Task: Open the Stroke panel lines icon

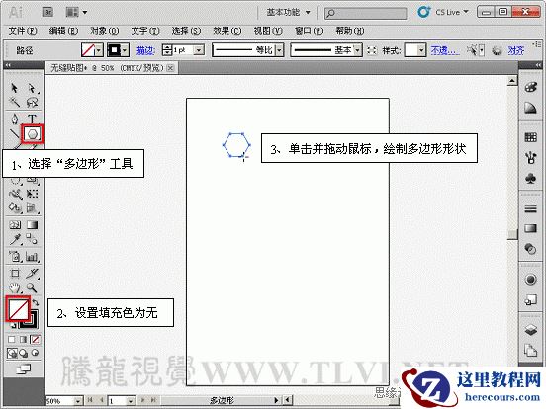Action: click(x=530, y=208)
